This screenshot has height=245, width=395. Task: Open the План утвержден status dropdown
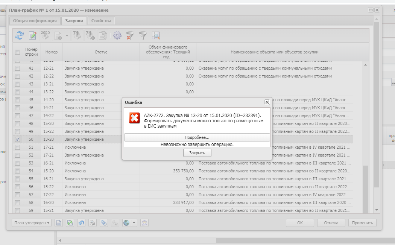32,223
